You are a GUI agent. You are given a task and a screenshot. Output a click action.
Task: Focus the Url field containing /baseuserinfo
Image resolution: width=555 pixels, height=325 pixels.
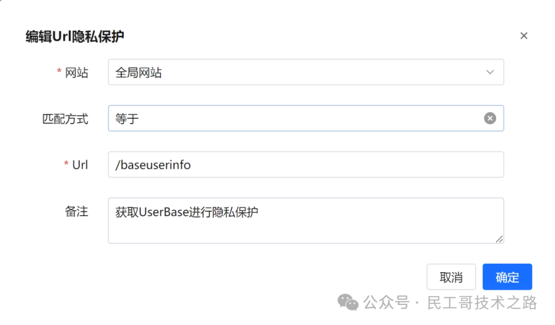click(306, 165)
